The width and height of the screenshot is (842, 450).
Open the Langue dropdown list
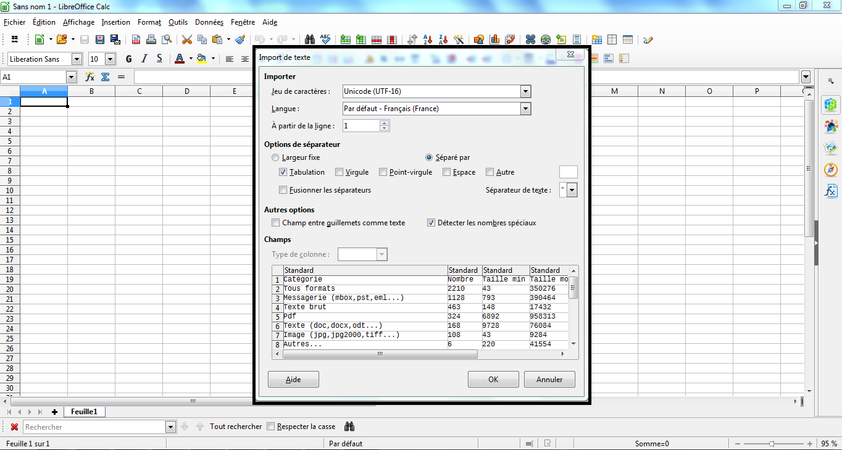click(525, 109)
